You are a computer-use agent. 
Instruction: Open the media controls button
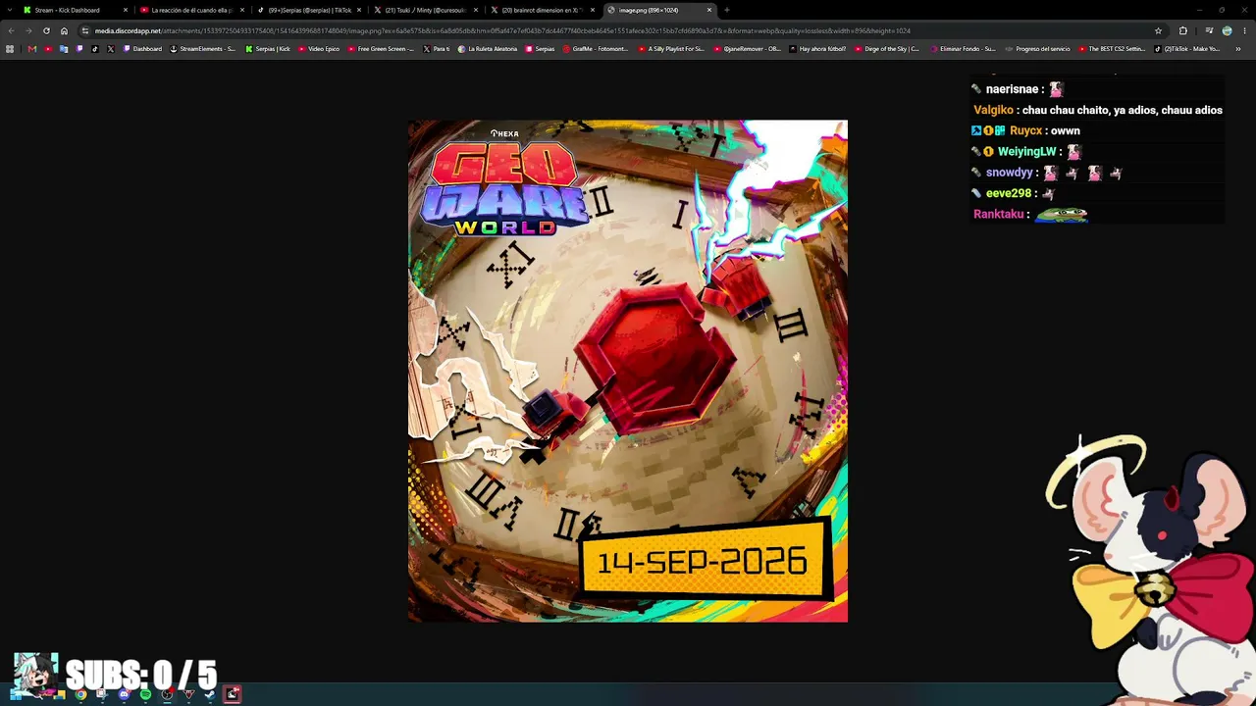1209,30
